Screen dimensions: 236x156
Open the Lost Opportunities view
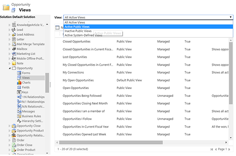75,57
